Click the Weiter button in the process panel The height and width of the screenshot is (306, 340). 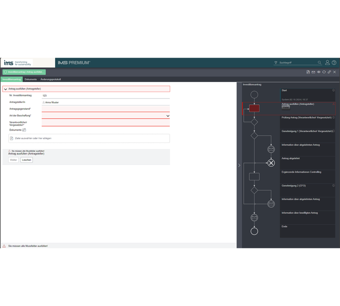coord(286,108)
